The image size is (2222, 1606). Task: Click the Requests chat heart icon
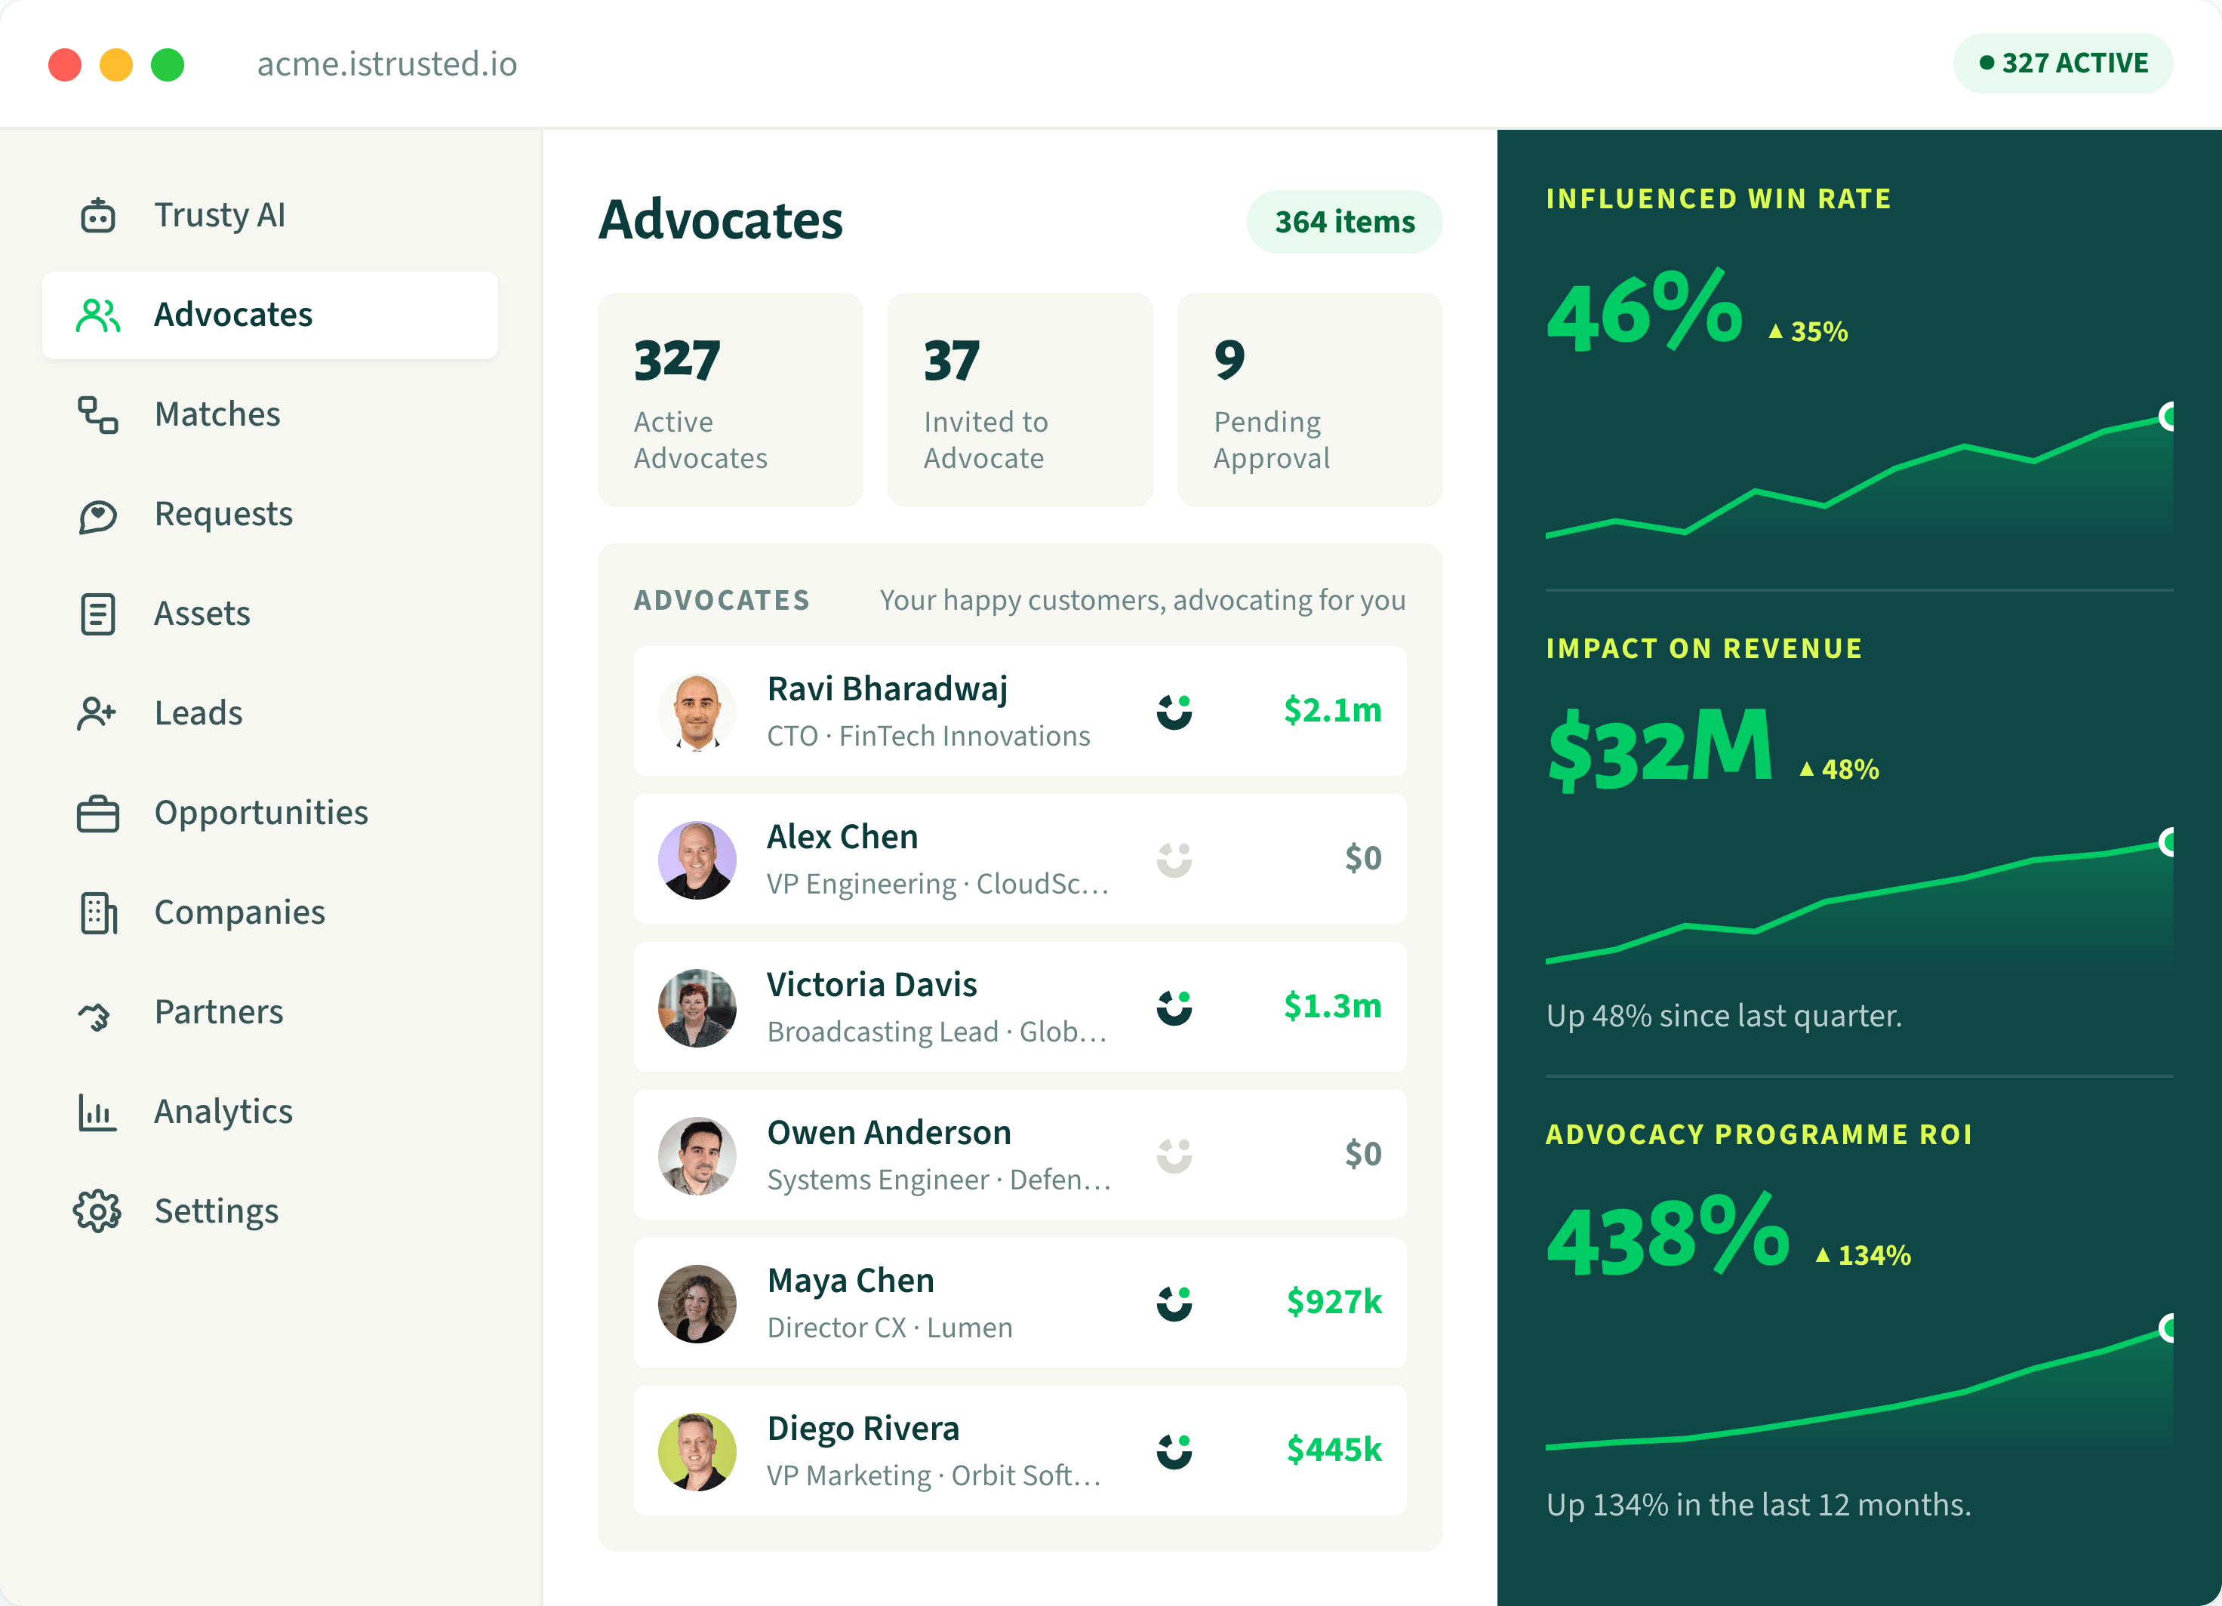click(x=97, y=515)
